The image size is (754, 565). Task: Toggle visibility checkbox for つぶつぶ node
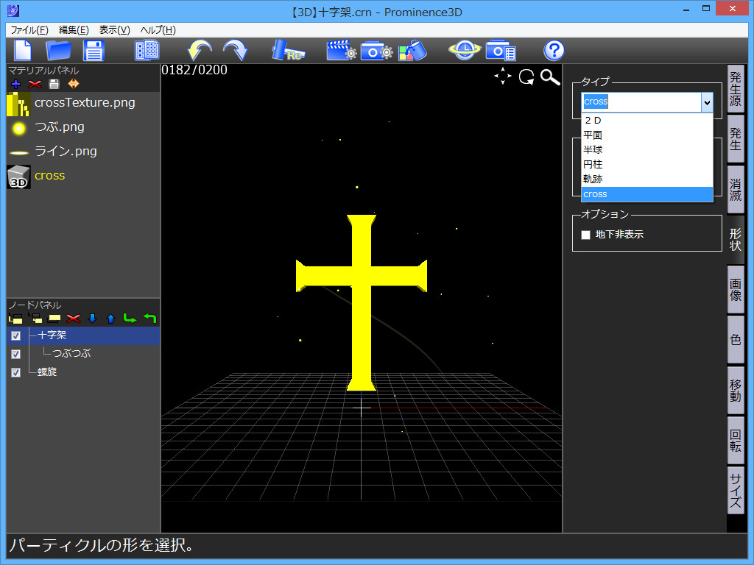(16, 354)
